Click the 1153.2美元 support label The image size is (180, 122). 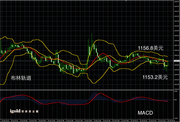155,77
